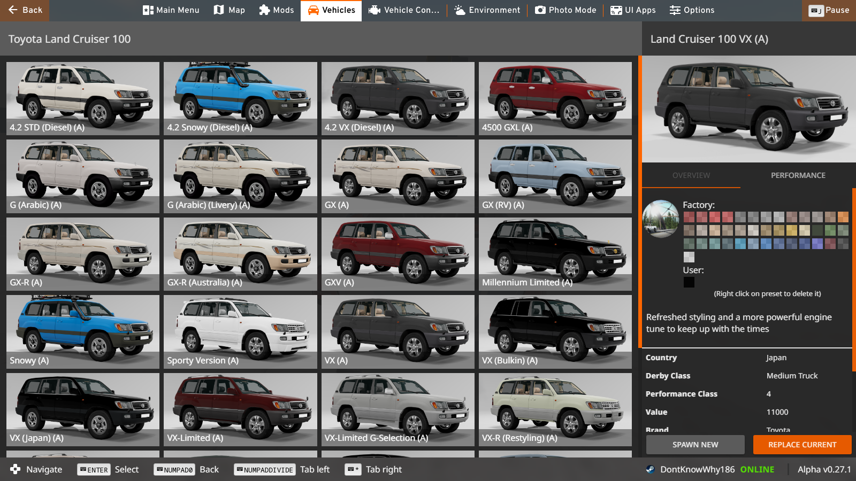This screenshot has height=481, width=856.
Task: Select the 4.2 Snowy (Diesel) (A) vehicle
Action: (240, 98)
